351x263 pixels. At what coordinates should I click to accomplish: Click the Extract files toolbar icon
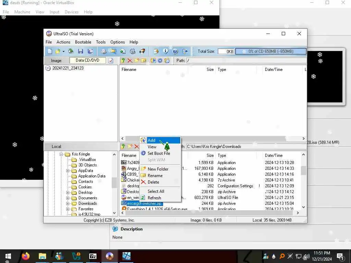click(x=156, y=51)
